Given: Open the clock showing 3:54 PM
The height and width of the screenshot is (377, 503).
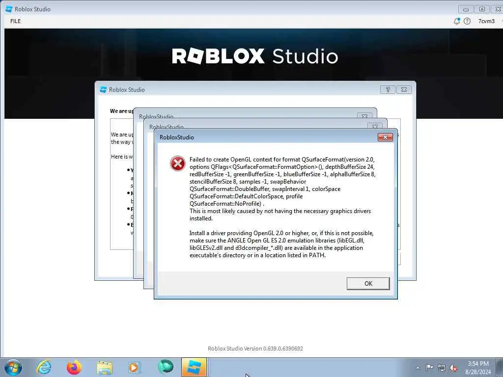Looking at the screenshot, I should point(478,368).
